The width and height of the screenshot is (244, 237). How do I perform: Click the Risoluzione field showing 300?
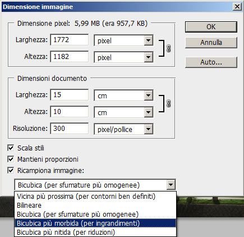[70, 129]
